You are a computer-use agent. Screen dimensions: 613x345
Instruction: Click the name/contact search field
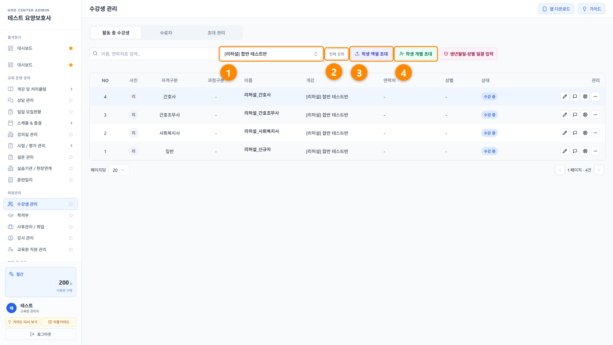(153, 54)
